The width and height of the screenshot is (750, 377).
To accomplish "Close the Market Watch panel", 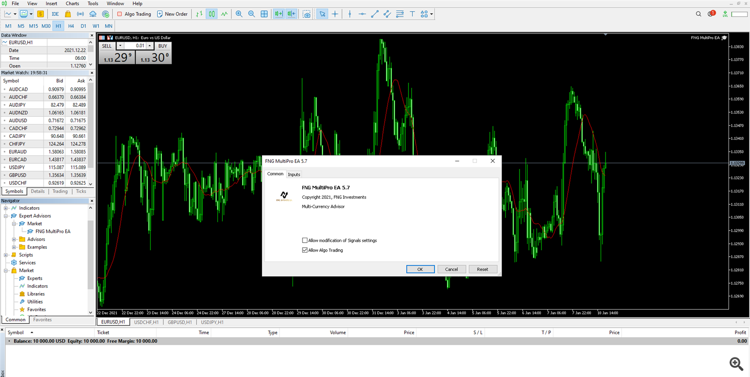I will coord(91,73).
